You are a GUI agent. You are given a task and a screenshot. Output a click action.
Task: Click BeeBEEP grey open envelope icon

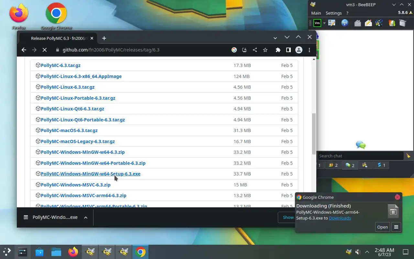357,23
